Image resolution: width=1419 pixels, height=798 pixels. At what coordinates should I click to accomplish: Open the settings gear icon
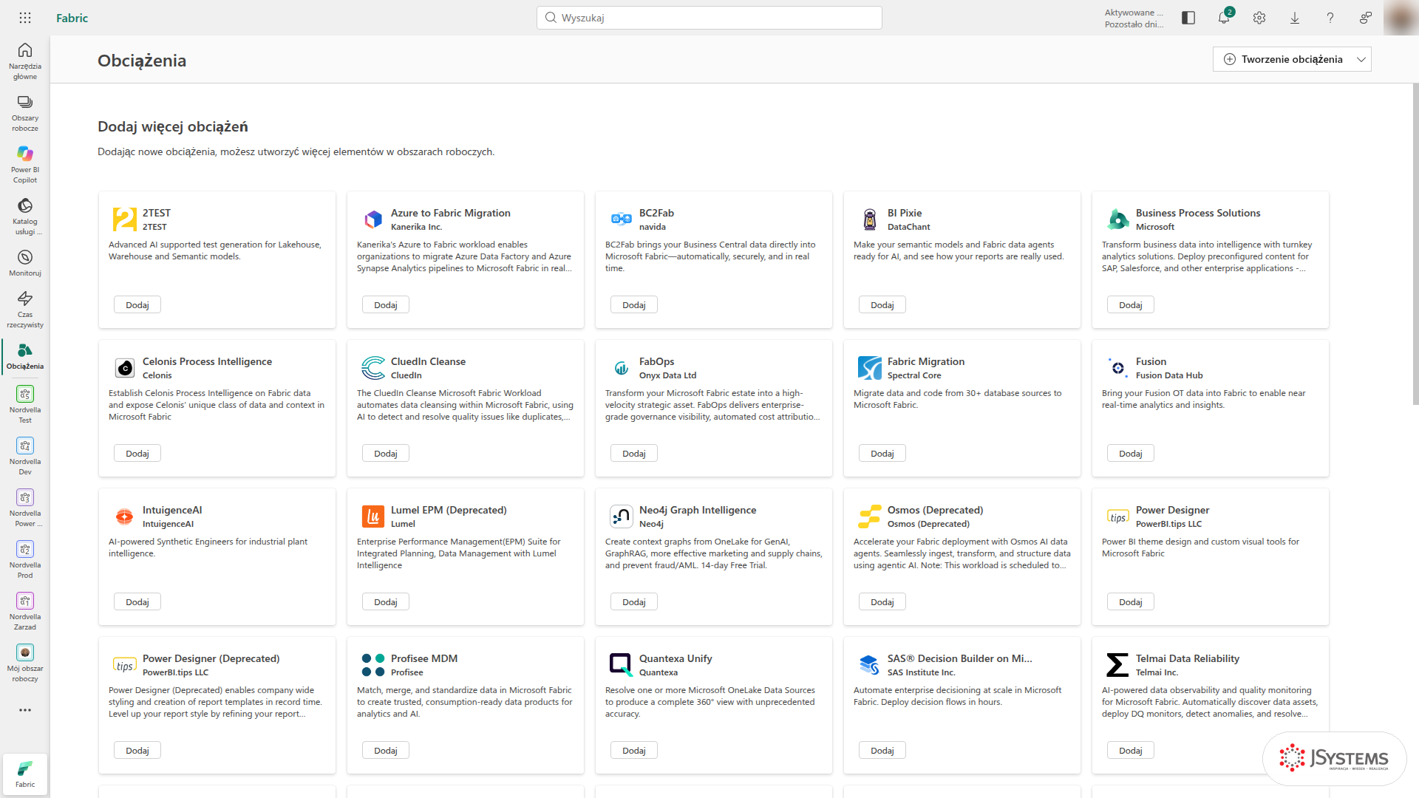[x=1259, y=18]
